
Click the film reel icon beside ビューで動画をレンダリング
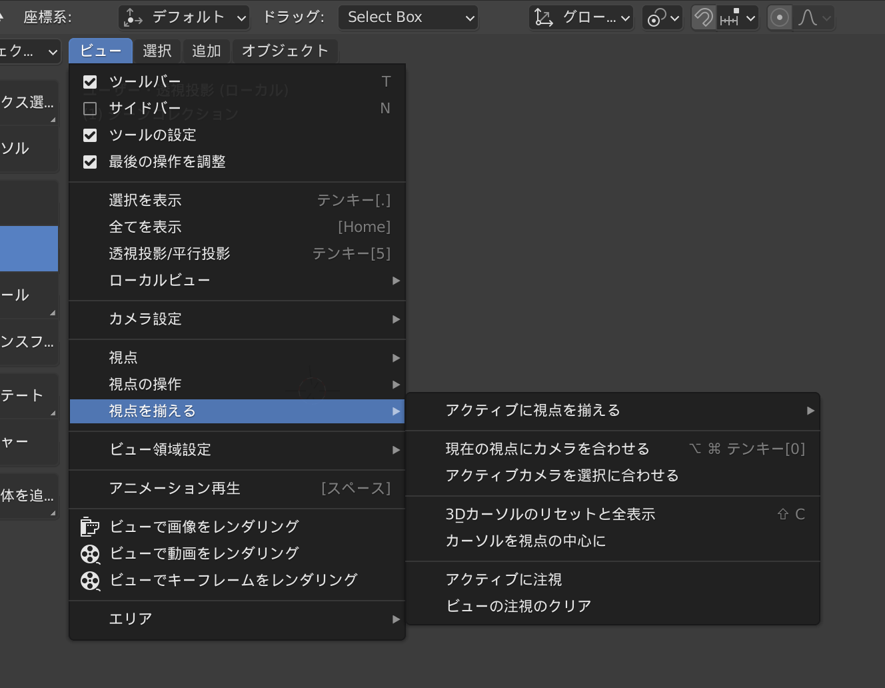90,553
